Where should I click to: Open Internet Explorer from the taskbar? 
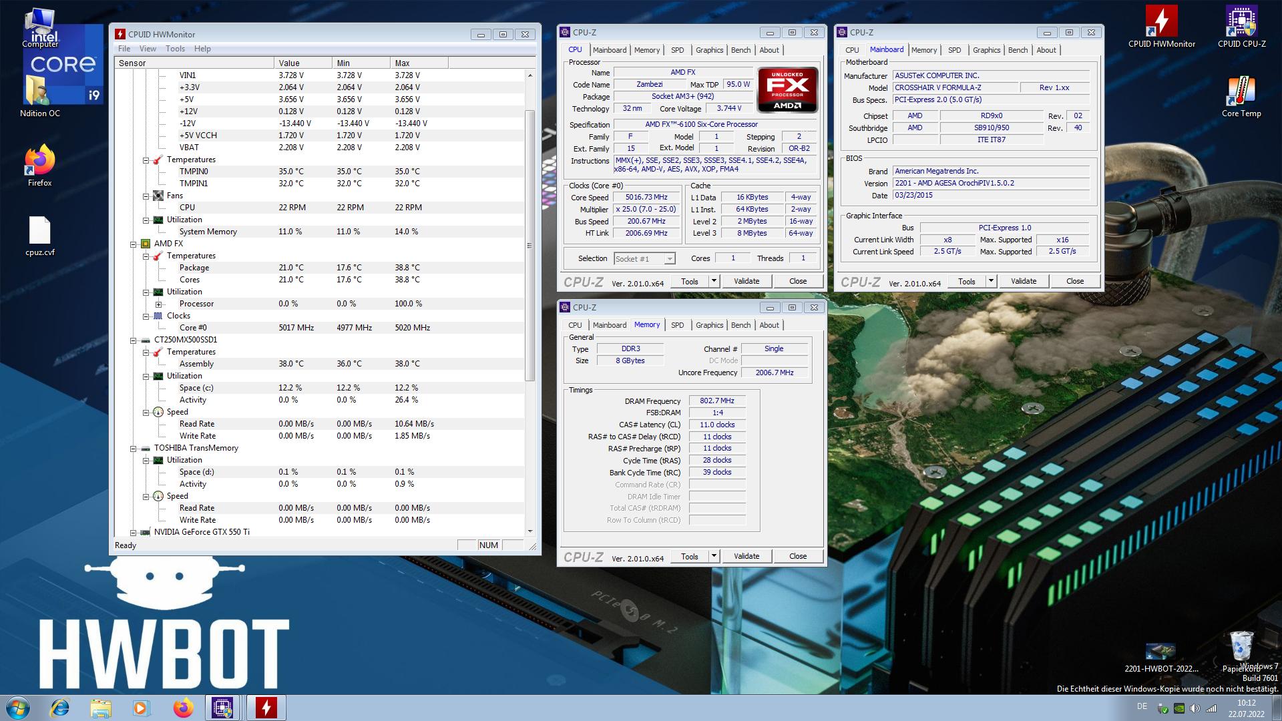coord(60,708)
